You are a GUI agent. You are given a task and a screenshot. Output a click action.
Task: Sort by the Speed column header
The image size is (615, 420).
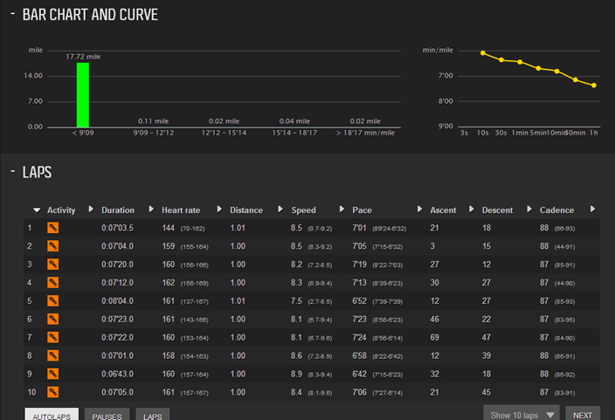click(304, 210)
